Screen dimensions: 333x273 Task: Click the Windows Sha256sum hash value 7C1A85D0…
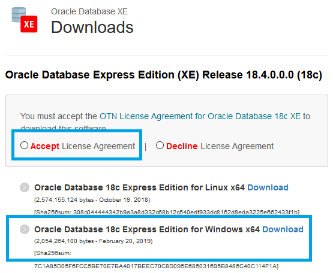click(156, 266)
